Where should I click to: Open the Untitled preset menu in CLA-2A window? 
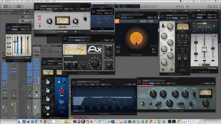[51, 6]
